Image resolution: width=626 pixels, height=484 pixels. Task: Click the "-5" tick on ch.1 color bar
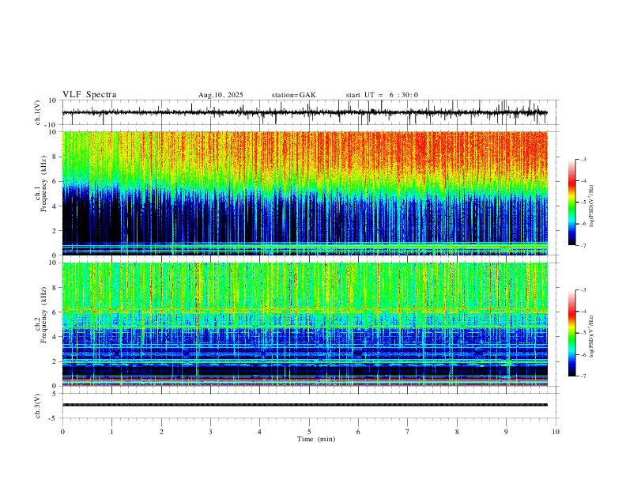pyautogui.click(x=583, y=202)
